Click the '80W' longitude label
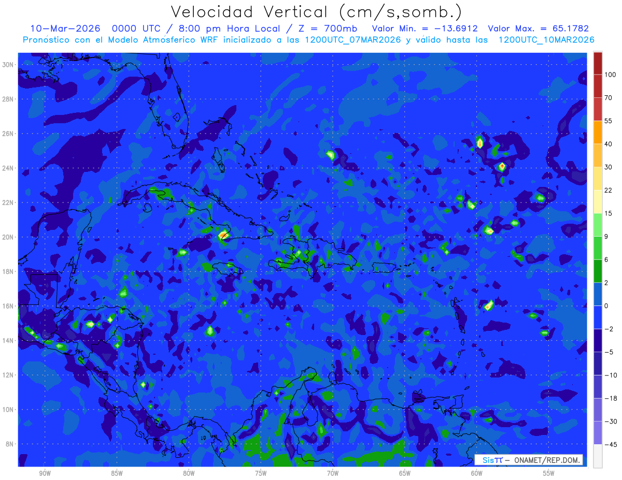622x480 pixels. click(x=189, y=473)
